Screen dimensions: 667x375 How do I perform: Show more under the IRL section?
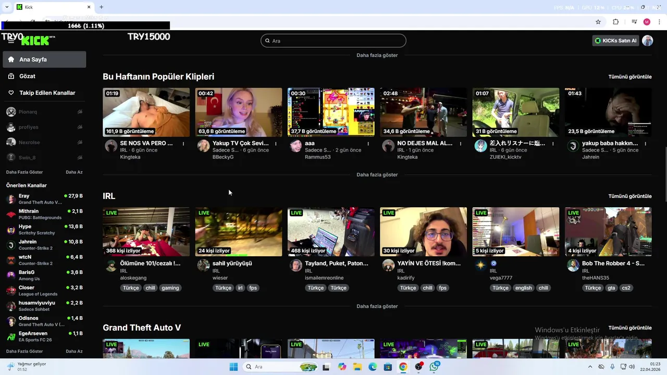coord(377,306)
